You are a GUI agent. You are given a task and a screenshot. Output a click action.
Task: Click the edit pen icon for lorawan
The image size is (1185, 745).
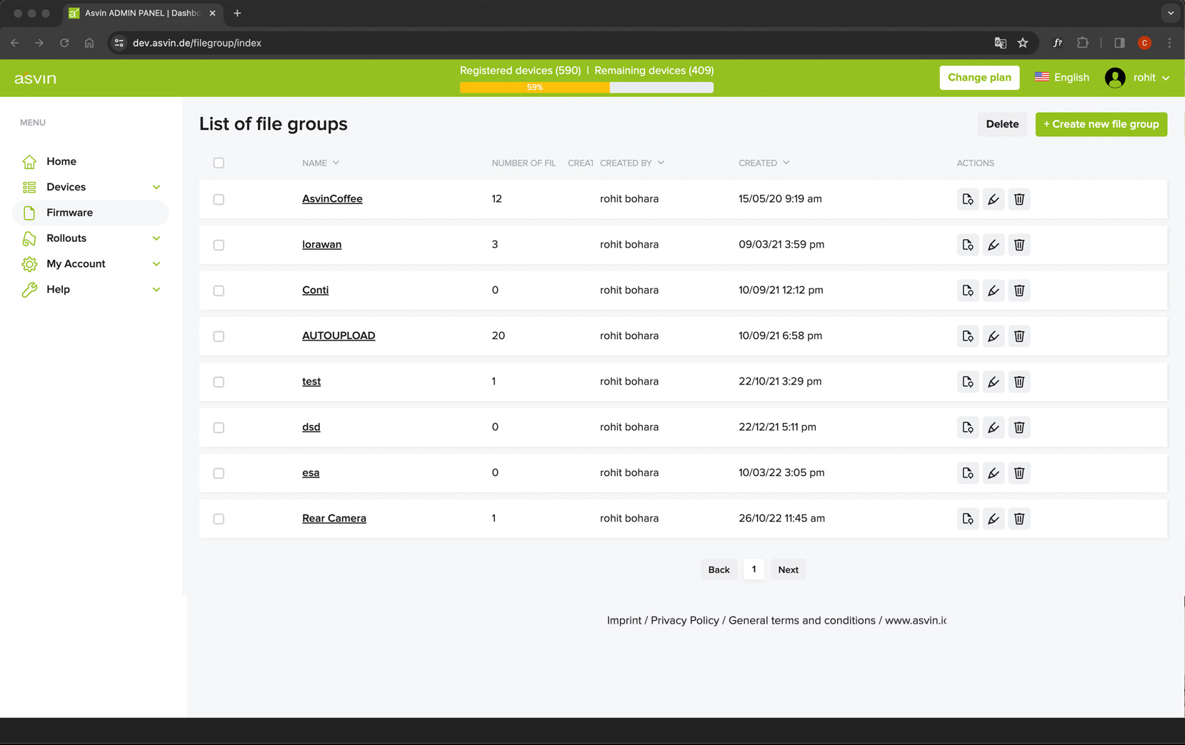(x=993, y=245)
